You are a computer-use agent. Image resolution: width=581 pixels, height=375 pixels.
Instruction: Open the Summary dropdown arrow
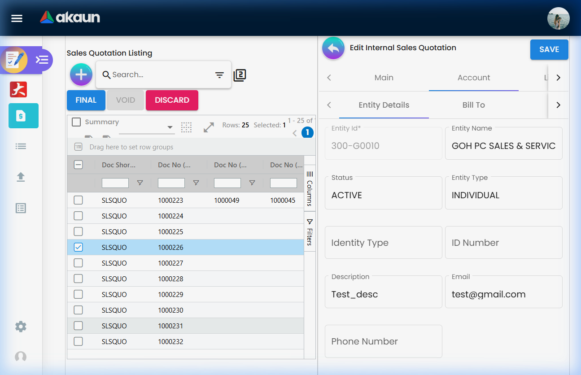click(x=170, y=127)
